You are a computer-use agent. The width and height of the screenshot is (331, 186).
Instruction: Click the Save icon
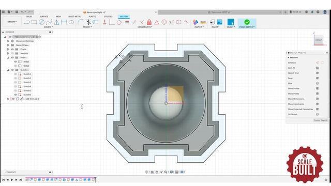[17, 12]
